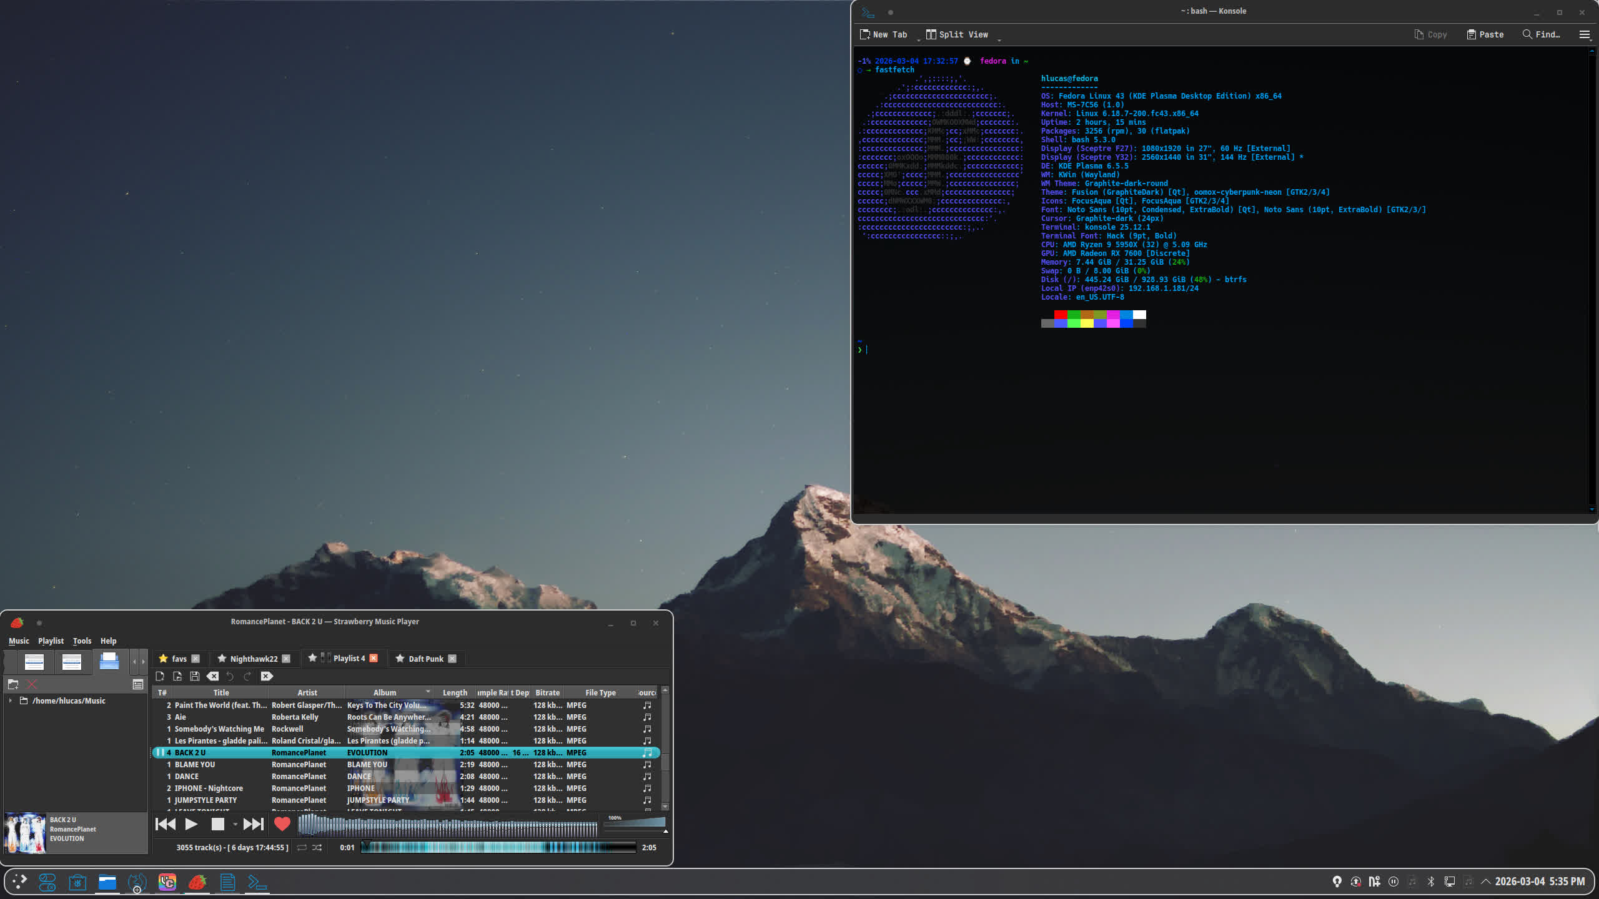Click the Bluetooth tray icon
Screen dimensions: 1599x899
[1430, 882]
